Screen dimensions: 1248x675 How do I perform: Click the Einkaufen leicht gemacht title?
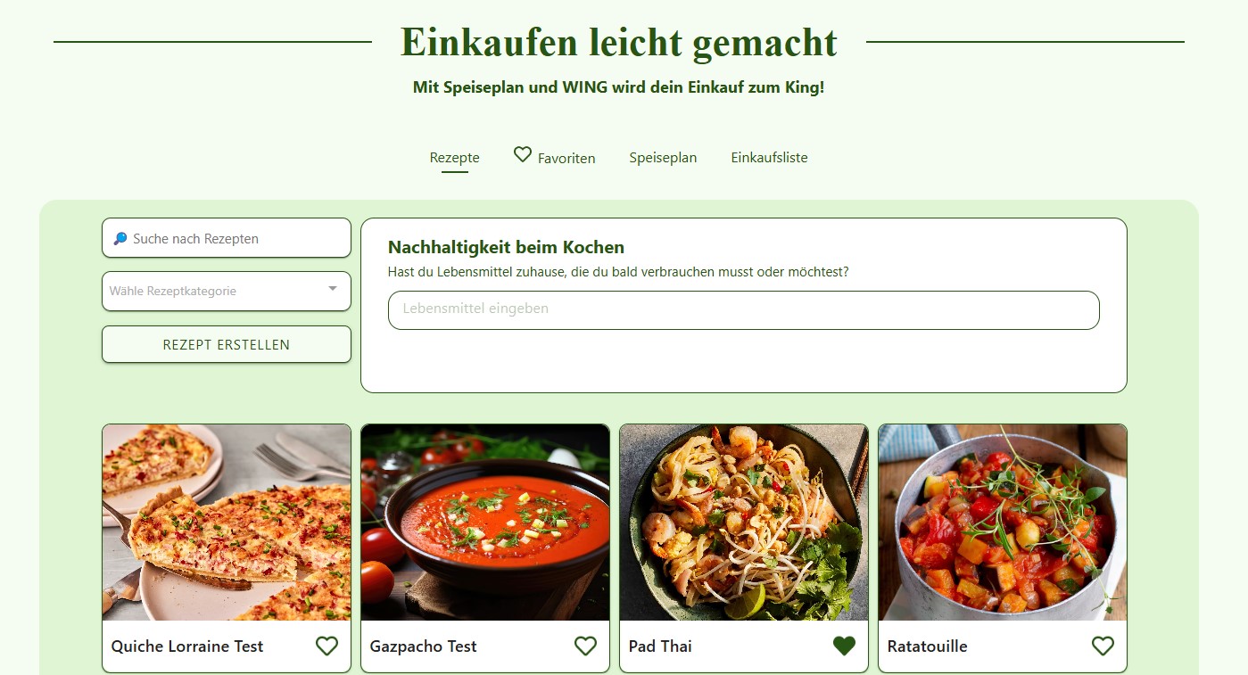619,42
